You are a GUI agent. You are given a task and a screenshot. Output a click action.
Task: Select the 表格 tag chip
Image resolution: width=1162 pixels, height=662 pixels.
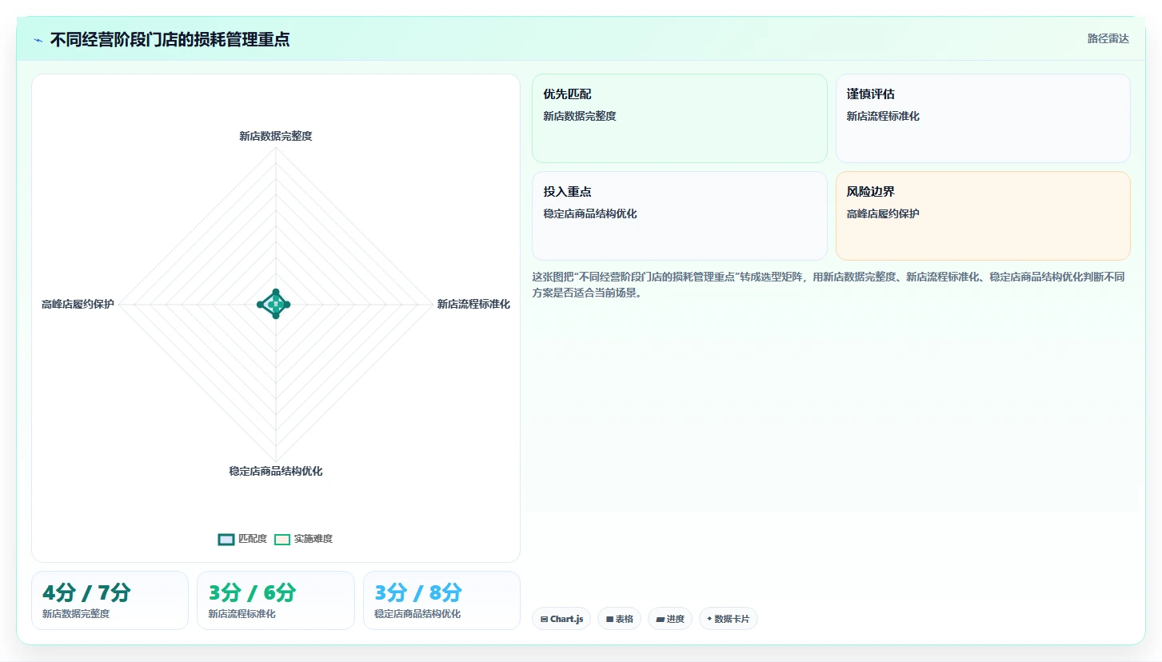click(619, 619)
